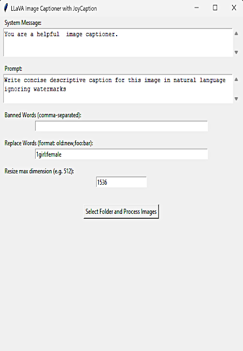Click the 'Prompt:' label
This screenshot has height=351, width=243.
(x=13, y=69)
